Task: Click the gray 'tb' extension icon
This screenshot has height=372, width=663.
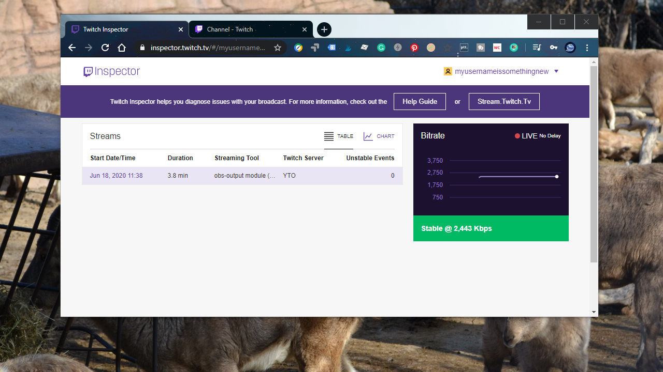Action: click(x=481, y=48)
